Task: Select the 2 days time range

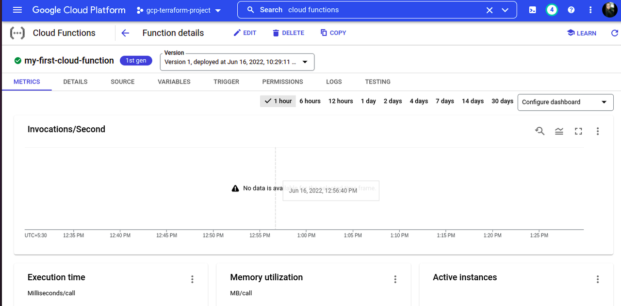Action: (x=393, y=101)
